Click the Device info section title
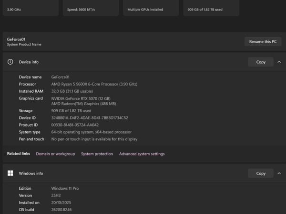Viewport: 286px width, 214px height. coord(29,62)
